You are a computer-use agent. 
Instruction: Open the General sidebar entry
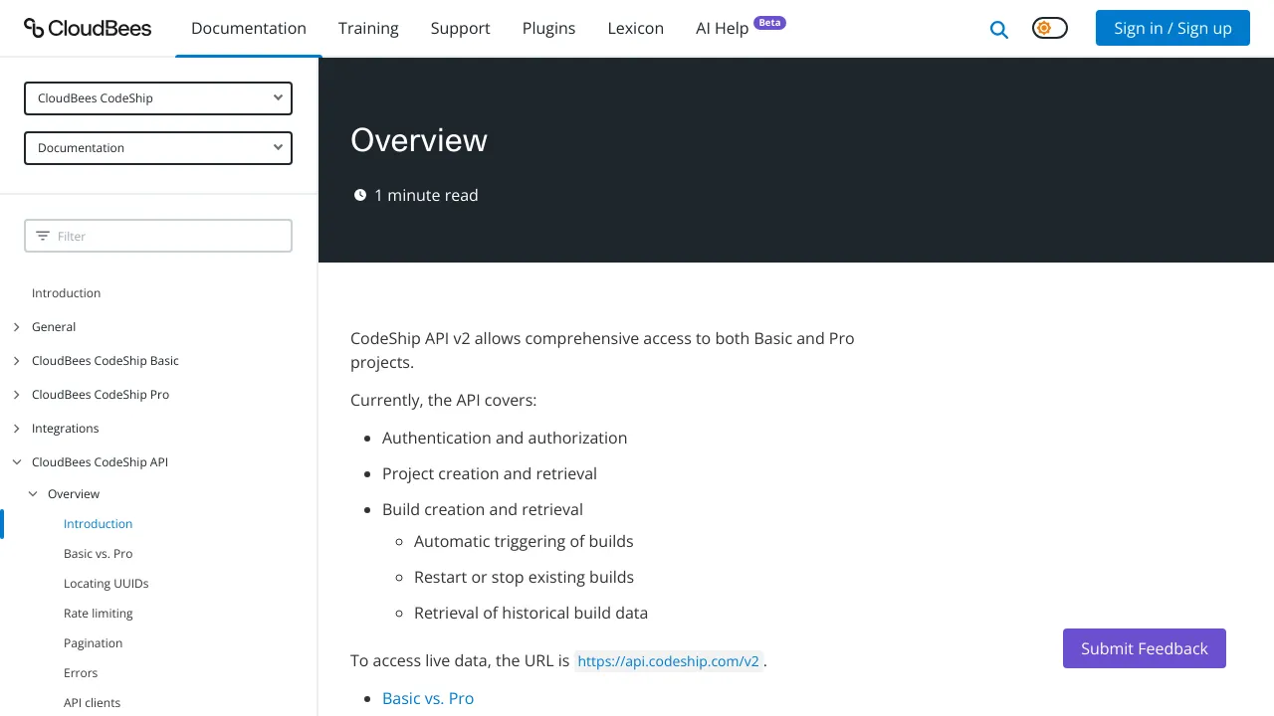click(x=54, y=327)
